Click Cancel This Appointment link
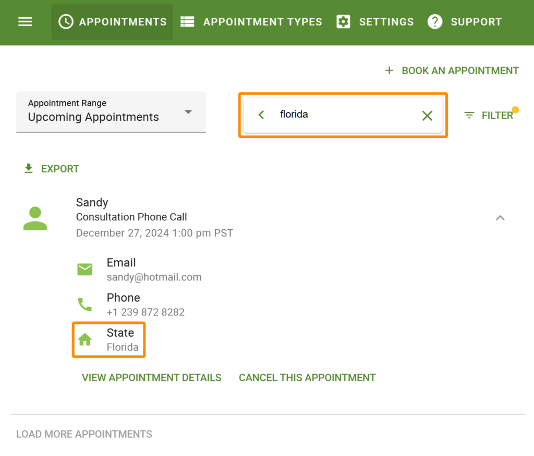 [307, 378]
